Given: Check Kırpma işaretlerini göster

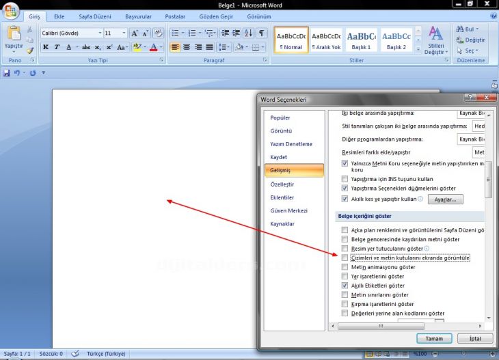Looking at the screenshot, I should (345, 304).
